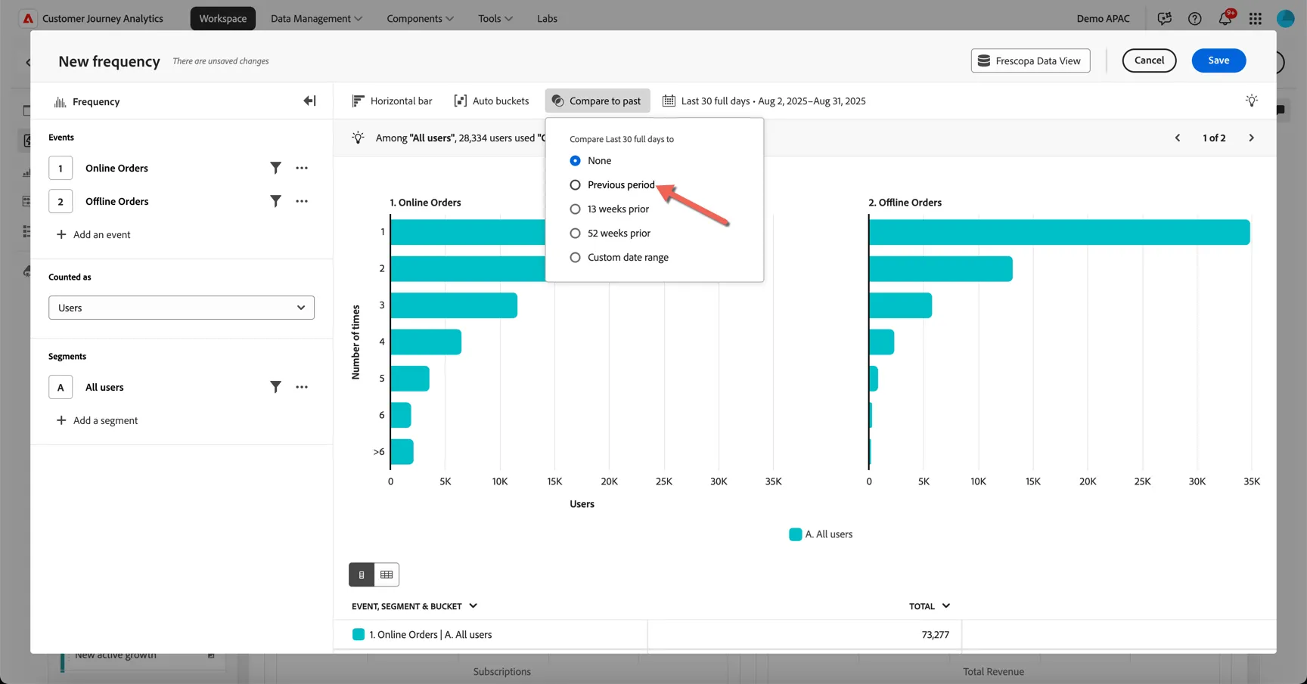The width and height of the screenshot is (1307, 684).
Task: Open the Counted as Users dropdown
Action: tap(182, 308)
